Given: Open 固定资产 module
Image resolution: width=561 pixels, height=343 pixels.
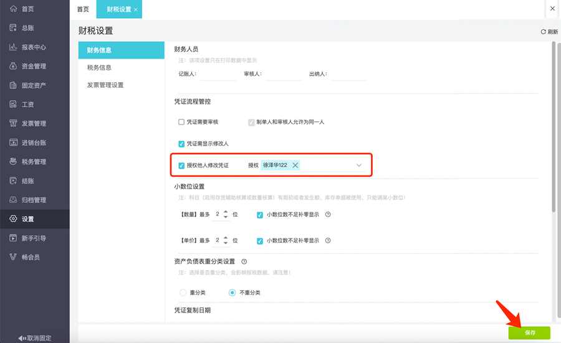Looking at the screenshot, I should point(32,85).
